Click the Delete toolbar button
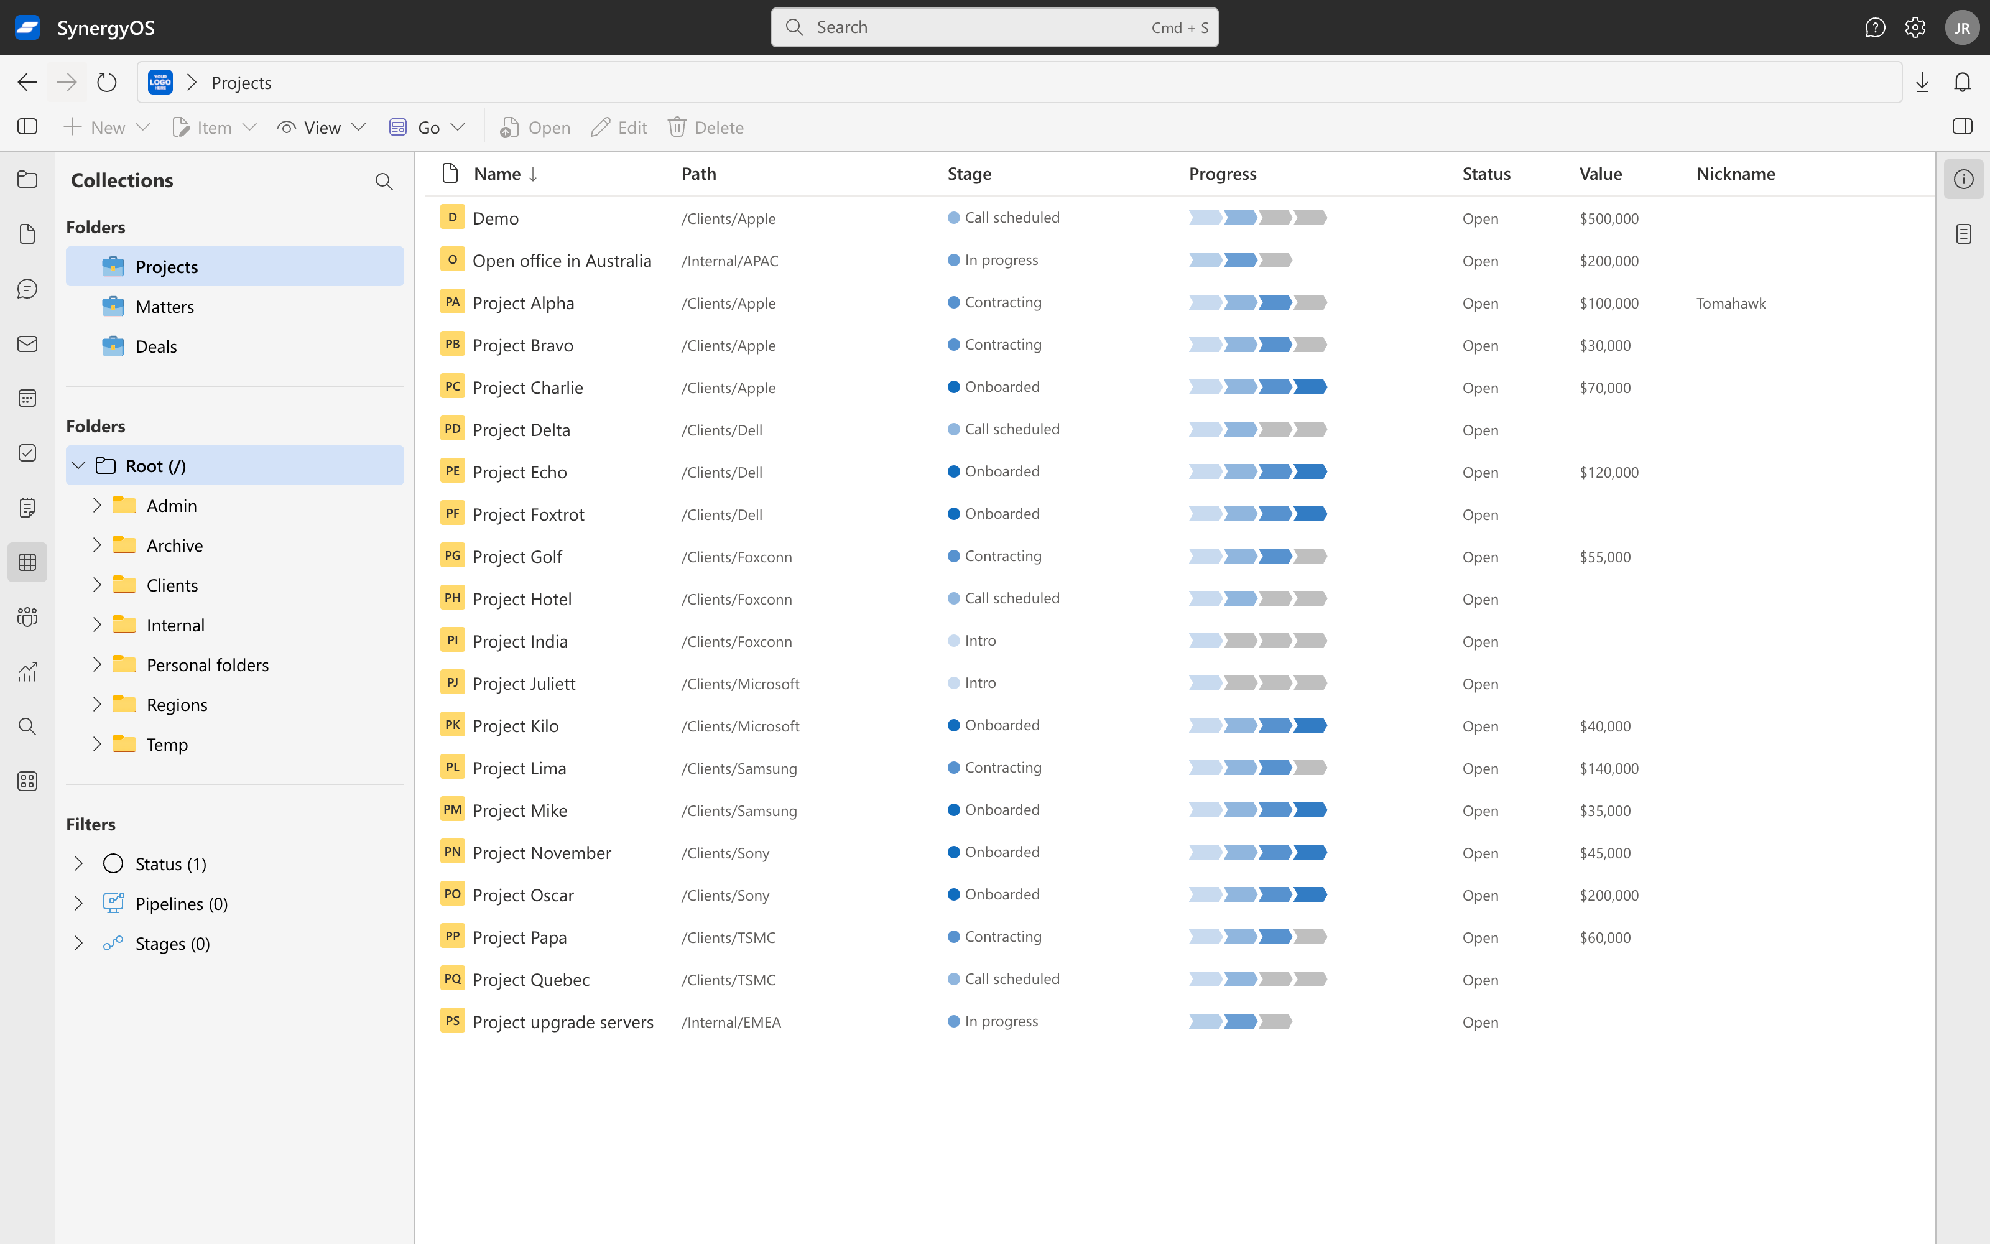Viewport: 1990px width, 1244px height. click(x=706, y=128)
